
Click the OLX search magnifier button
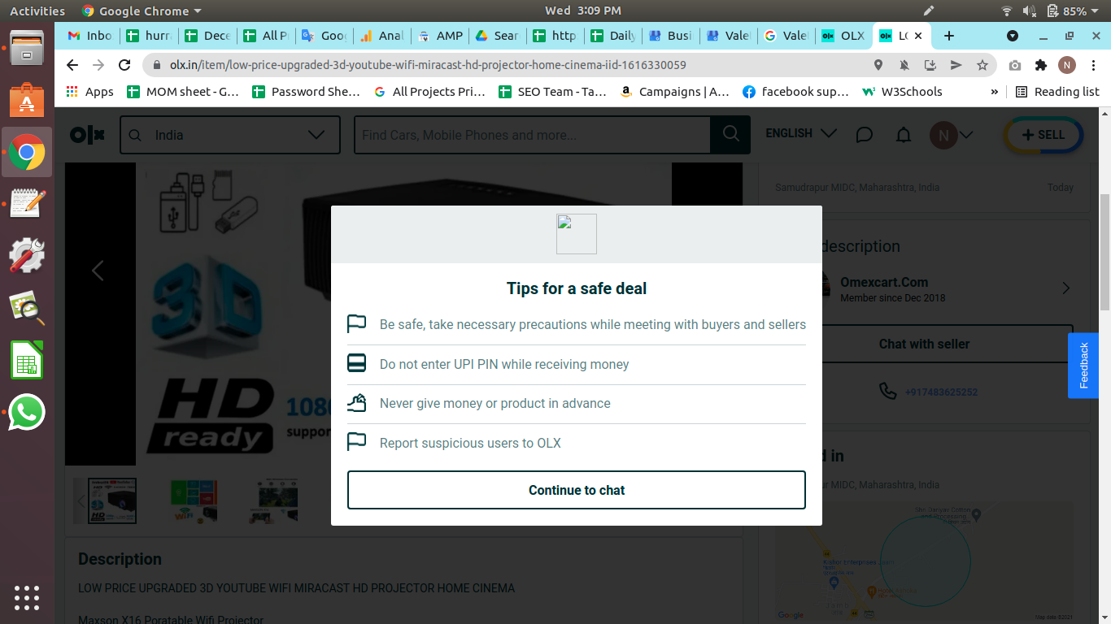pyautogui.click(x=730, y=135)
